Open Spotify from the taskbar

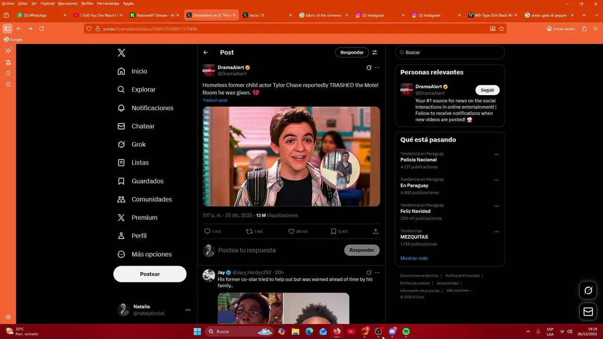pos(406,331)
